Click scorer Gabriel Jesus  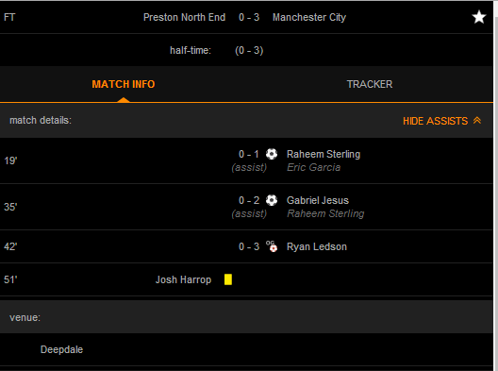click(318, 200)
